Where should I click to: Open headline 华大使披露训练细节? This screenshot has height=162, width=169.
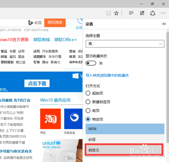point(15,107)
